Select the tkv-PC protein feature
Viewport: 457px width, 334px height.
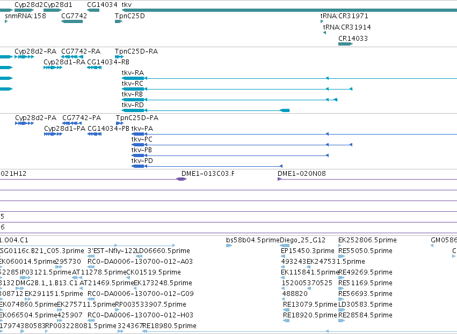[242, 145]
